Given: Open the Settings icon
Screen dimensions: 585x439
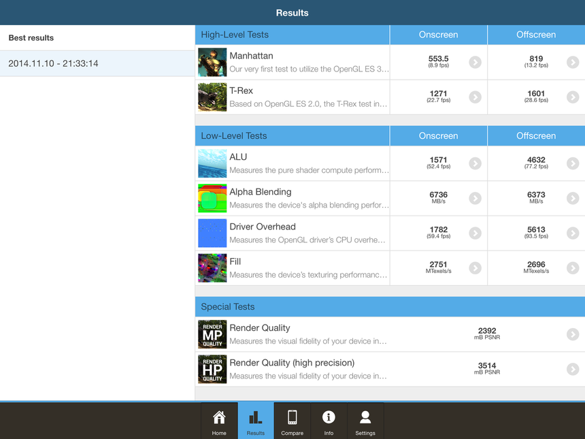Looking at the screenshot, I should [365, 416].
